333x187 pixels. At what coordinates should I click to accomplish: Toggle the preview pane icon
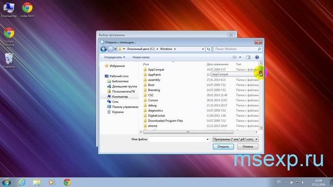[248, 57]
